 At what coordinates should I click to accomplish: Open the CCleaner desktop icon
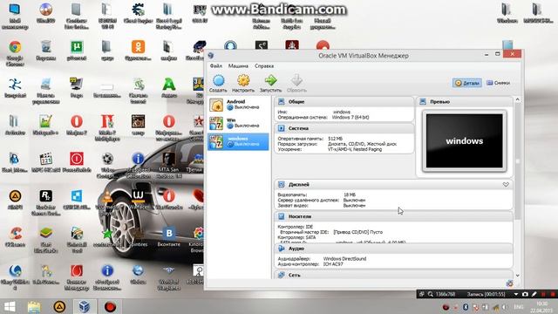pos(15,237)
